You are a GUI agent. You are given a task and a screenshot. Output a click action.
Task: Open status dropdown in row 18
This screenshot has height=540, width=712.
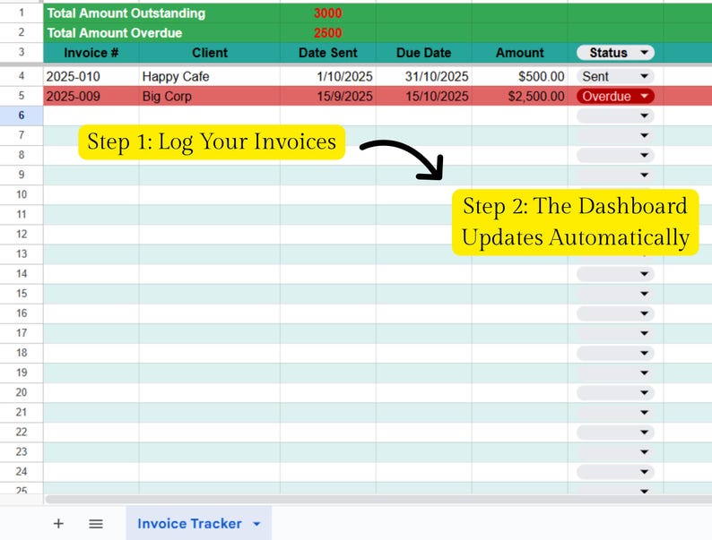click(615, 353)
